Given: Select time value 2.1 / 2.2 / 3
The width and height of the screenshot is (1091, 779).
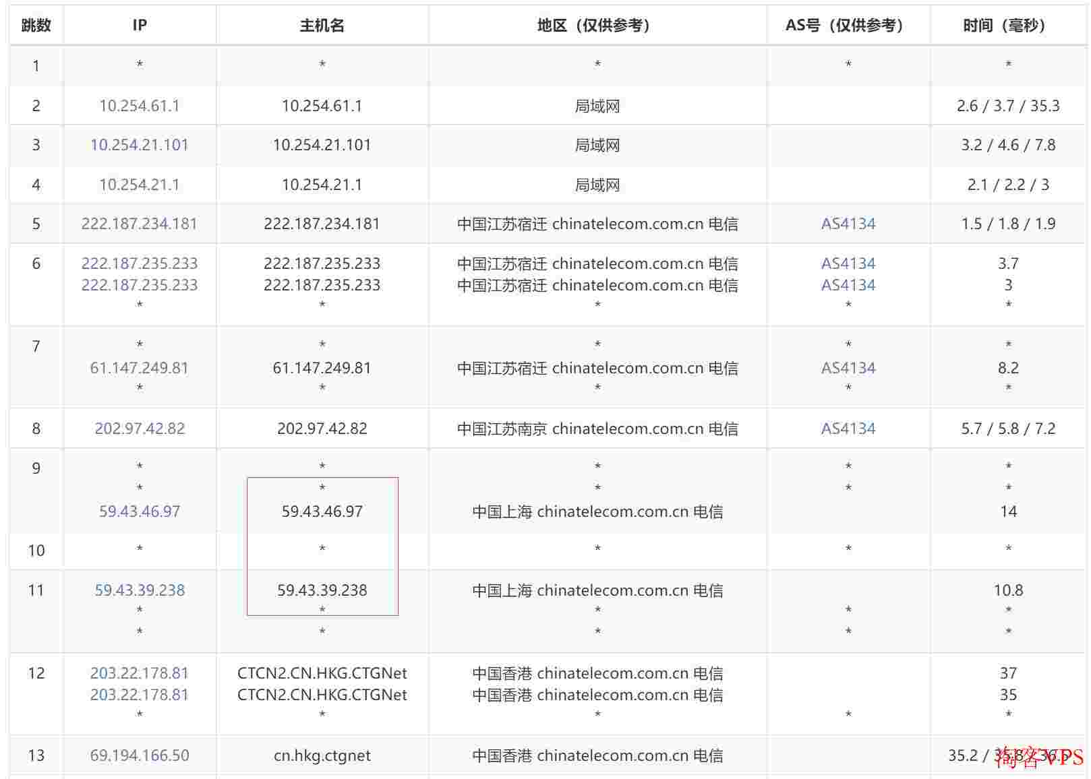Looking at the screenshot, I should (x=1008, y=185).
